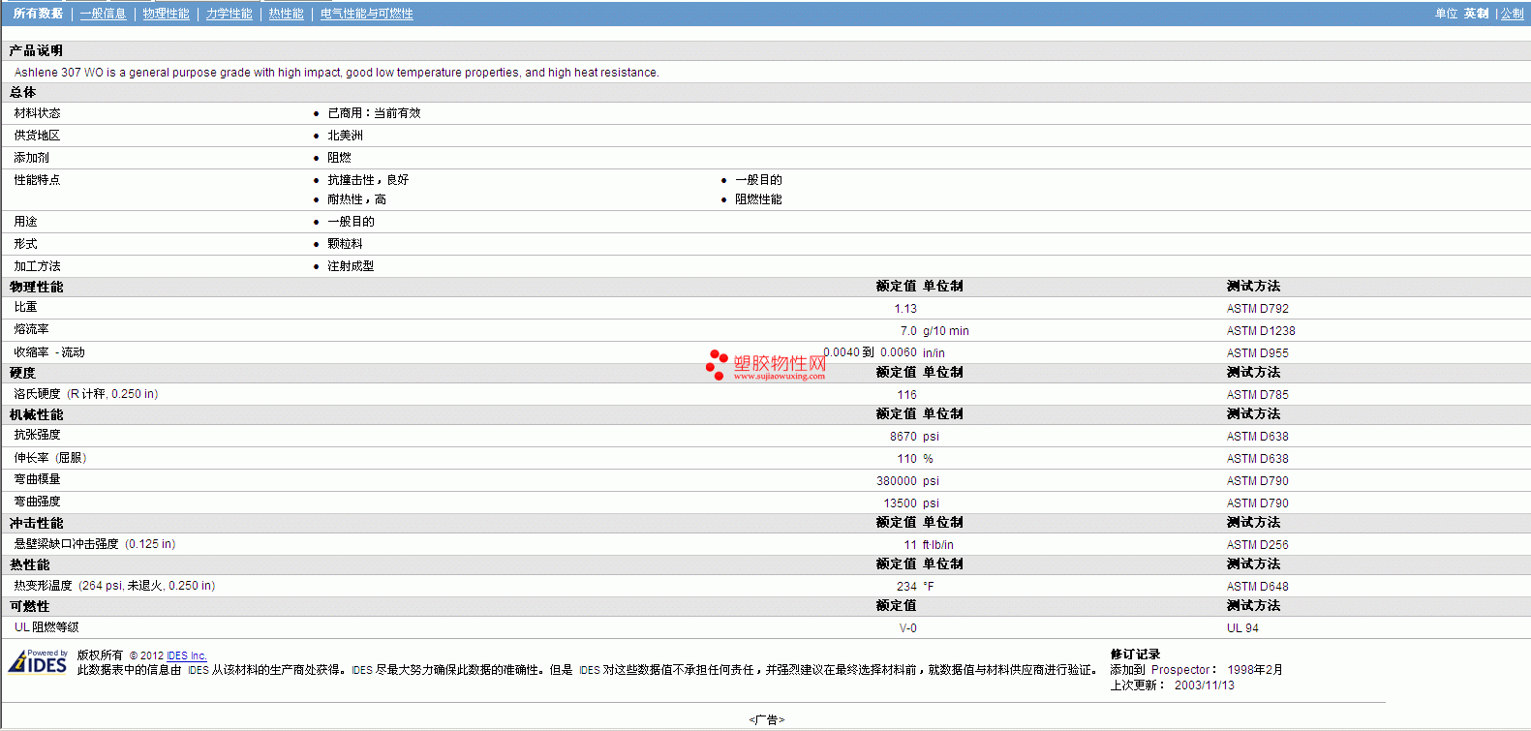Open the ASTM D785 test method link
The height and width of the screenshot is (731, 1531).
pyautogui.click(x=1257, y=395)
